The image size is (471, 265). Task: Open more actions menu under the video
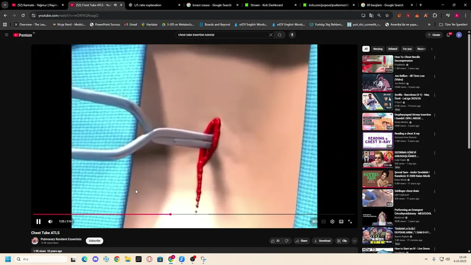354,241
